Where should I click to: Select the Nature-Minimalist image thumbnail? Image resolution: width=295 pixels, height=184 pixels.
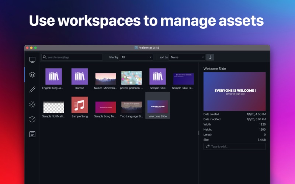click(x=105, y=79)
